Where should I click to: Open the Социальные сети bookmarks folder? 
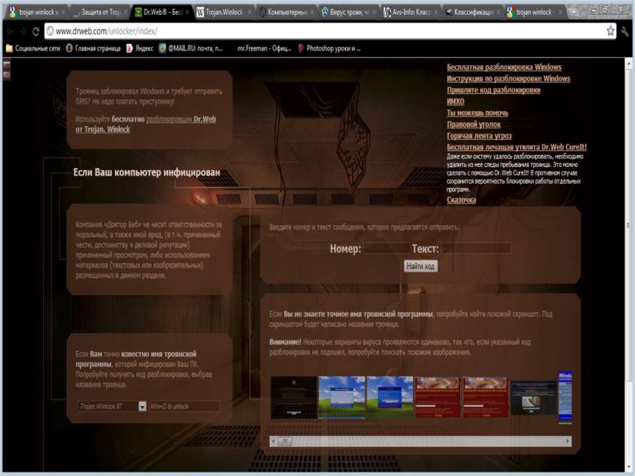33,48
